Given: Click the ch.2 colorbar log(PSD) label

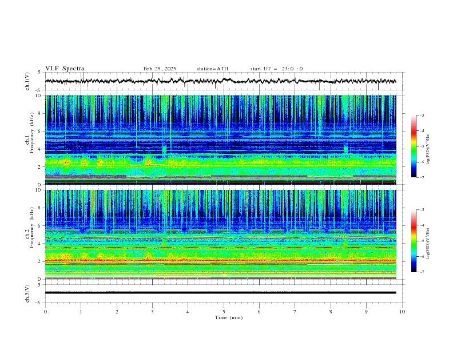Looking at the screenshot, I should (x=428, y=244).
